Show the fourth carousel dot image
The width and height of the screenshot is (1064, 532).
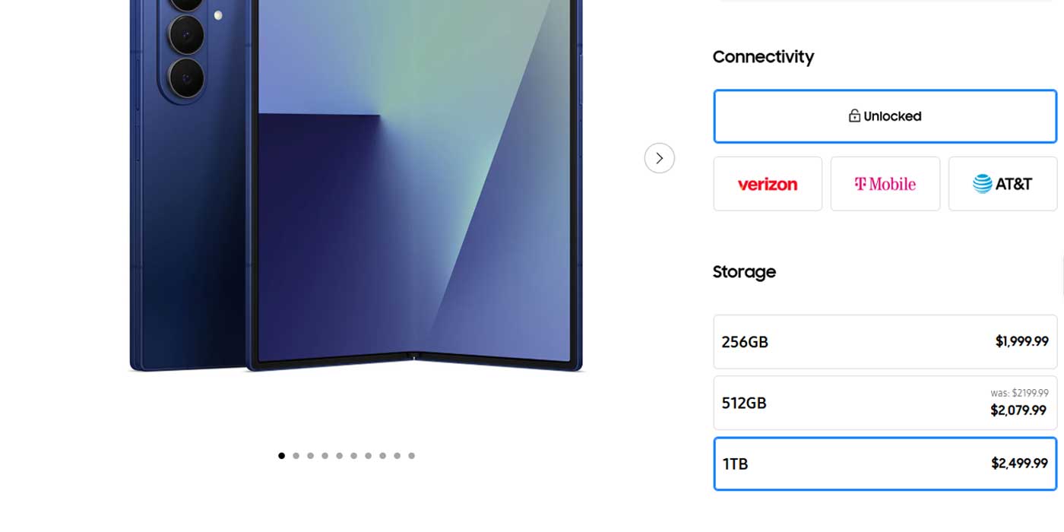325,456
